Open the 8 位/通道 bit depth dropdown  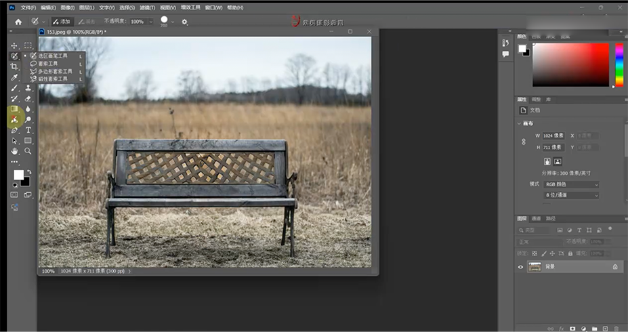tap(571, 195)
